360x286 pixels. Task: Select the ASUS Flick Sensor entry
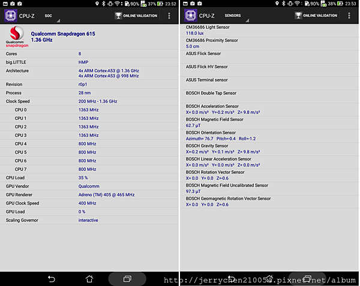(269, 56)
